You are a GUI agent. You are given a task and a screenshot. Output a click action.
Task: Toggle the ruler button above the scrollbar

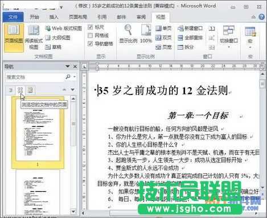point(263,67)
